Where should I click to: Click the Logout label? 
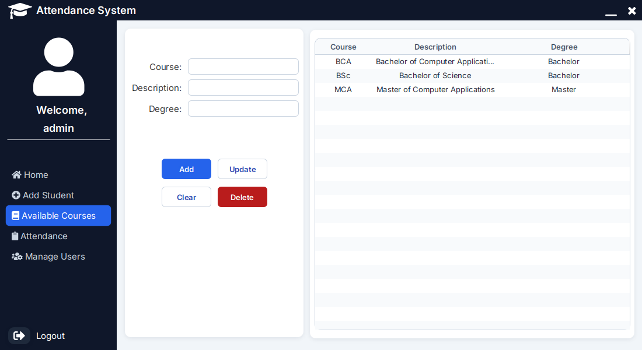(x=50, y=335)
